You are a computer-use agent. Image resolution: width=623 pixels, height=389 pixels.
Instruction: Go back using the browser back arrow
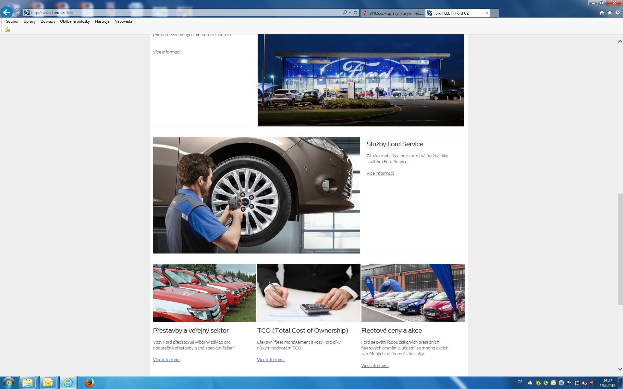point(6,12)
